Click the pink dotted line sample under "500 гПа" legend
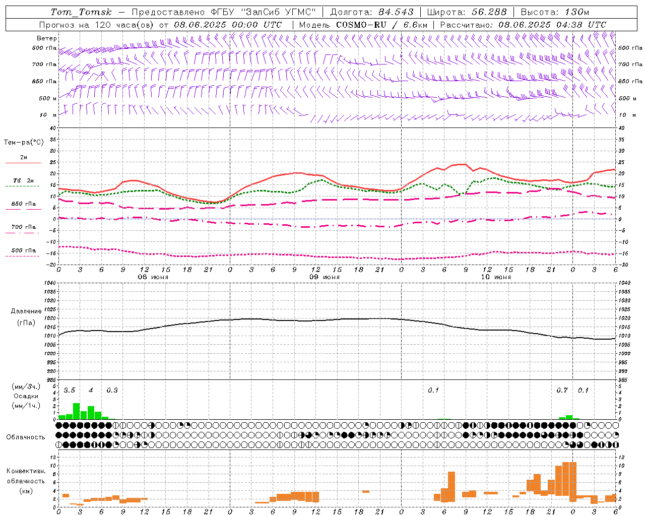Screen dimensions: 645x516 [23, 256]
